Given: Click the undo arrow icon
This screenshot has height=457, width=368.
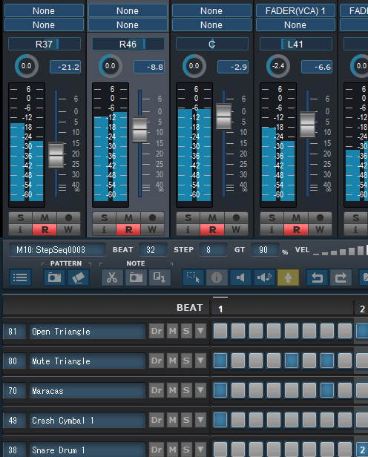Looking at the screenshot, I should [317, 277].
